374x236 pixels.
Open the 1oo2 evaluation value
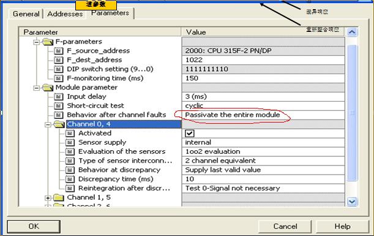click(263, 151)
